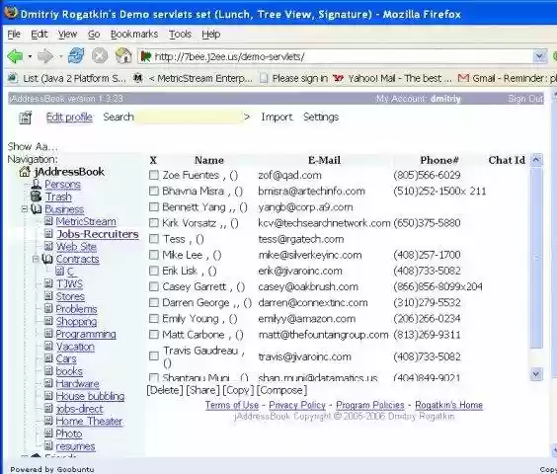
Task: Reload the page with the refresh icon
Action: pos(76,55)
